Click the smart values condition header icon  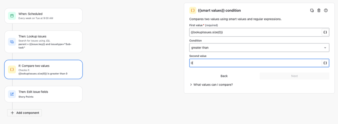193,10
